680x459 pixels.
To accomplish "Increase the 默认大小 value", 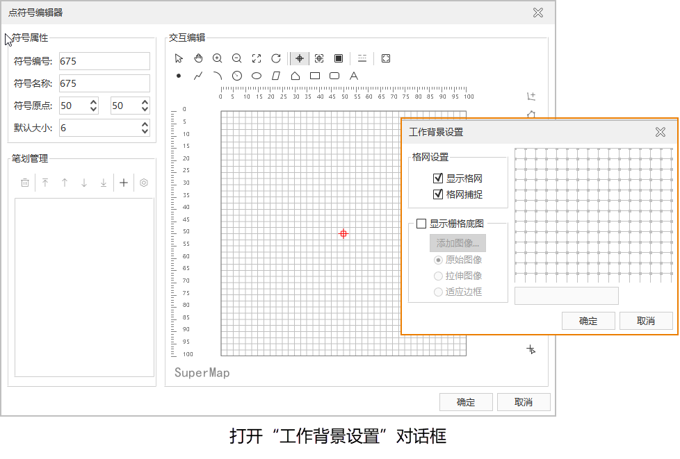I will pyautogui.click(x=145, y=124).
